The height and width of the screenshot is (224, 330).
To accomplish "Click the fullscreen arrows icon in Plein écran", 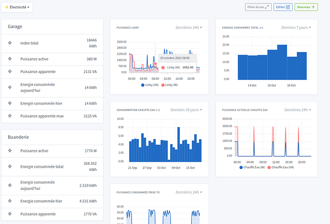I will click(267, 7).
